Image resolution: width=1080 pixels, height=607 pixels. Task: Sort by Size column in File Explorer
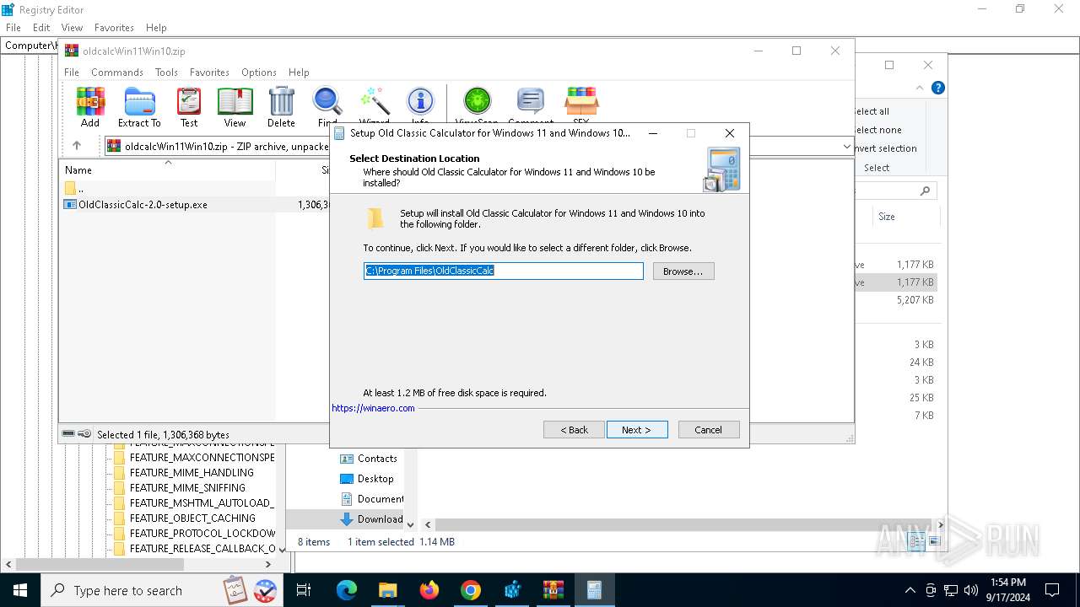pyautogui.click(x=887, y=217)
